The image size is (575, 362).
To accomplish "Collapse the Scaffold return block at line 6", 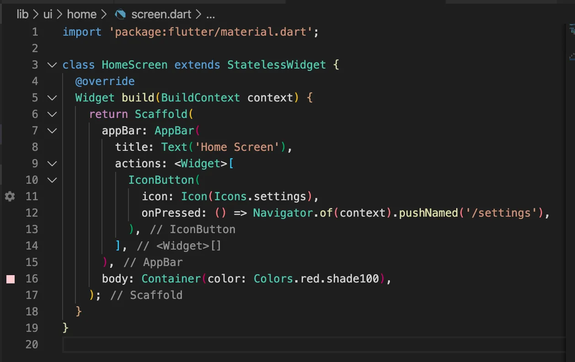I will tap(52, 114).
